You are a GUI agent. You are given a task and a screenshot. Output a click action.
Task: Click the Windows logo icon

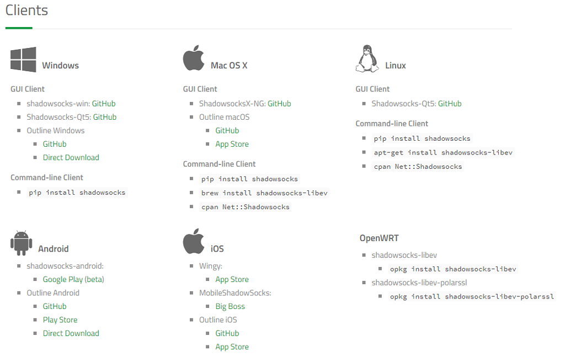pyautogui.click(x=23, y=60)
